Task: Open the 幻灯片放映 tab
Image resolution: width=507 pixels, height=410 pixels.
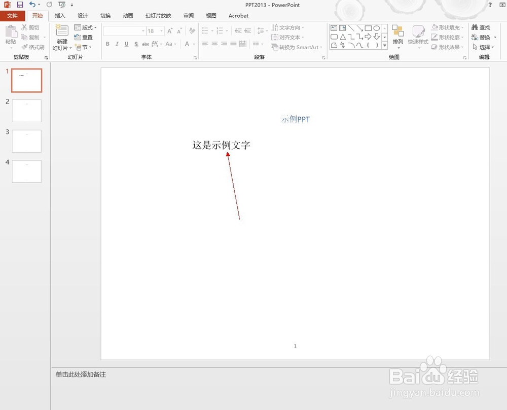Action: [158, 16]
